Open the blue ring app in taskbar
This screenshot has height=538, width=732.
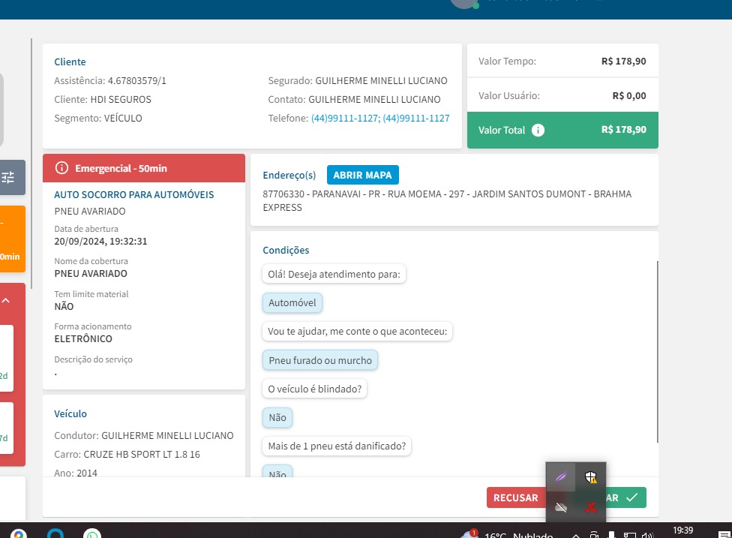point(55,533)
